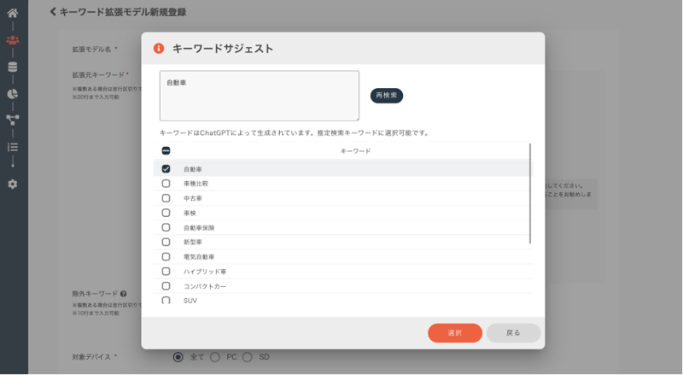Check the コンパクトカー keyword checkbox

[x=166, y=286]
